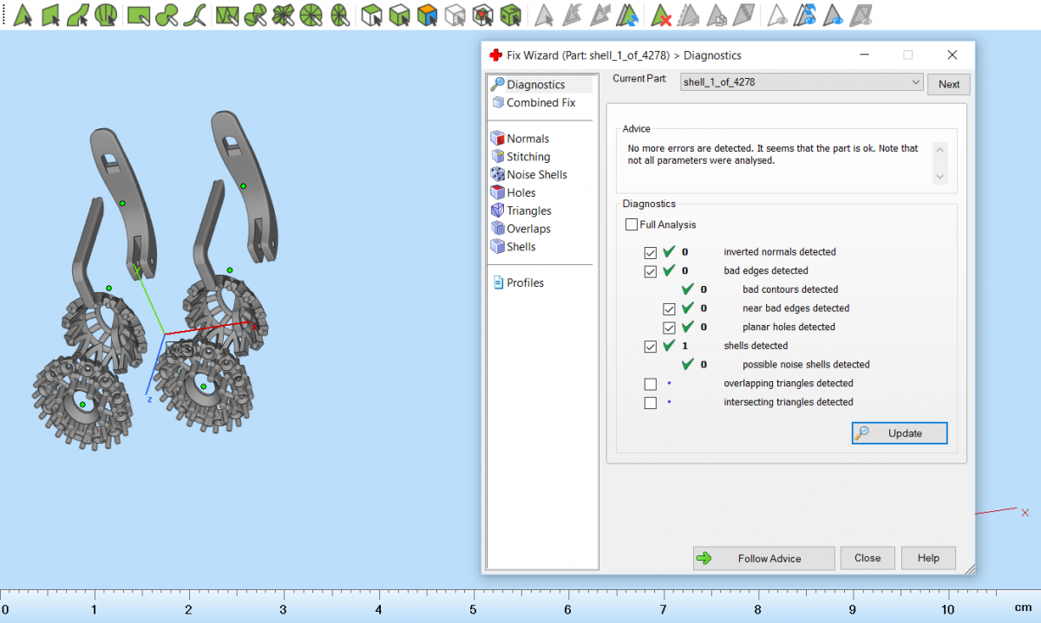The height and width of the screenshot is (623, 1041).
Task: Tick intersecting triangles detected checkbox
Action: click(651, 403)
